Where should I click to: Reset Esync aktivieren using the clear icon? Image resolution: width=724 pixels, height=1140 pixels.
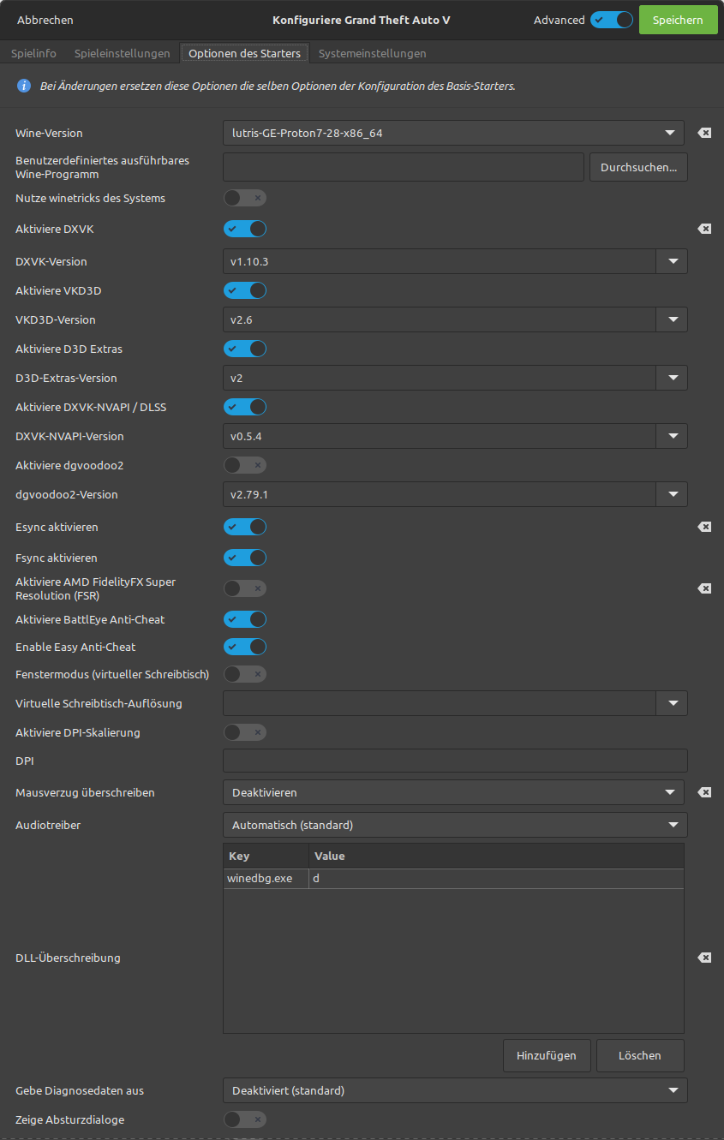click(704, 527)
